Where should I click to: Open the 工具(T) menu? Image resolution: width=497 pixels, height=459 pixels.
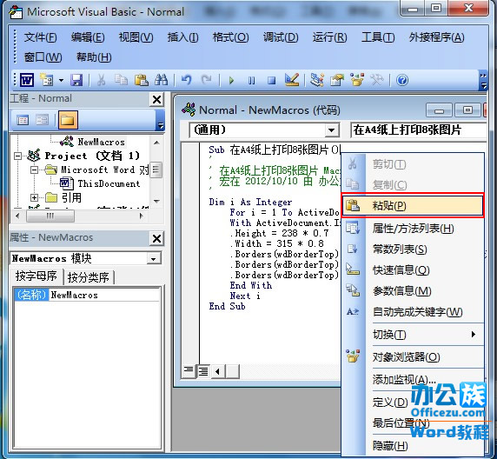coord(378,37)
